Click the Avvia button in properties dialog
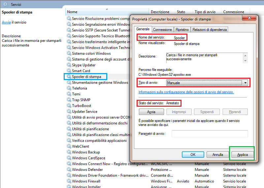The image size is (264, 188). [151, 112]
